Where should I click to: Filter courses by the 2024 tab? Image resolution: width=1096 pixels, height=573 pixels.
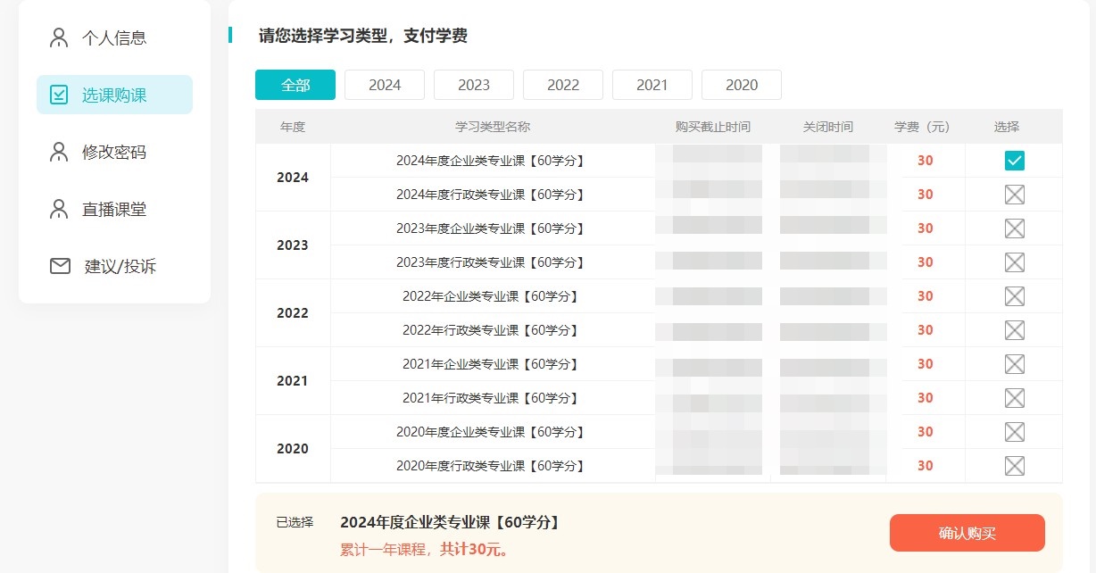(385, 85)
